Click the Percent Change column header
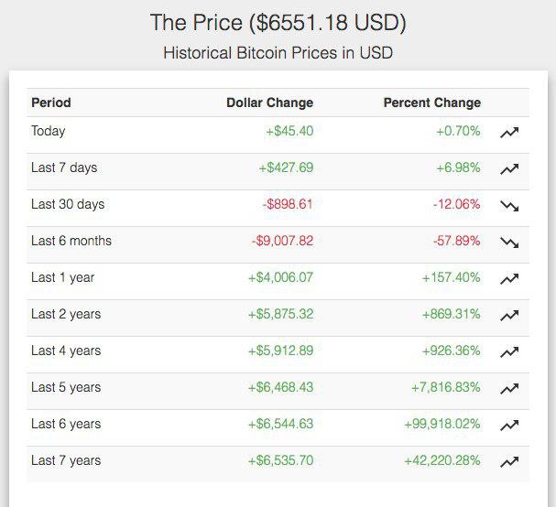 pyautogui.click(x=432, y=102)
